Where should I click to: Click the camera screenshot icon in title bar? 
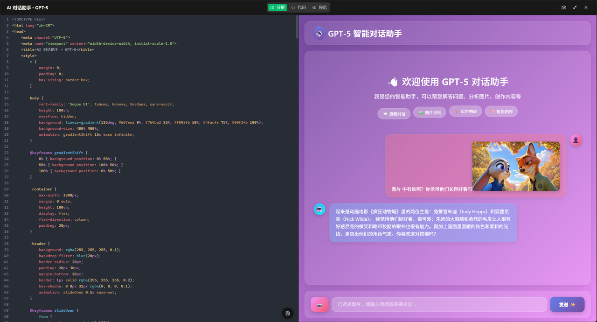(x=564, y=7)
